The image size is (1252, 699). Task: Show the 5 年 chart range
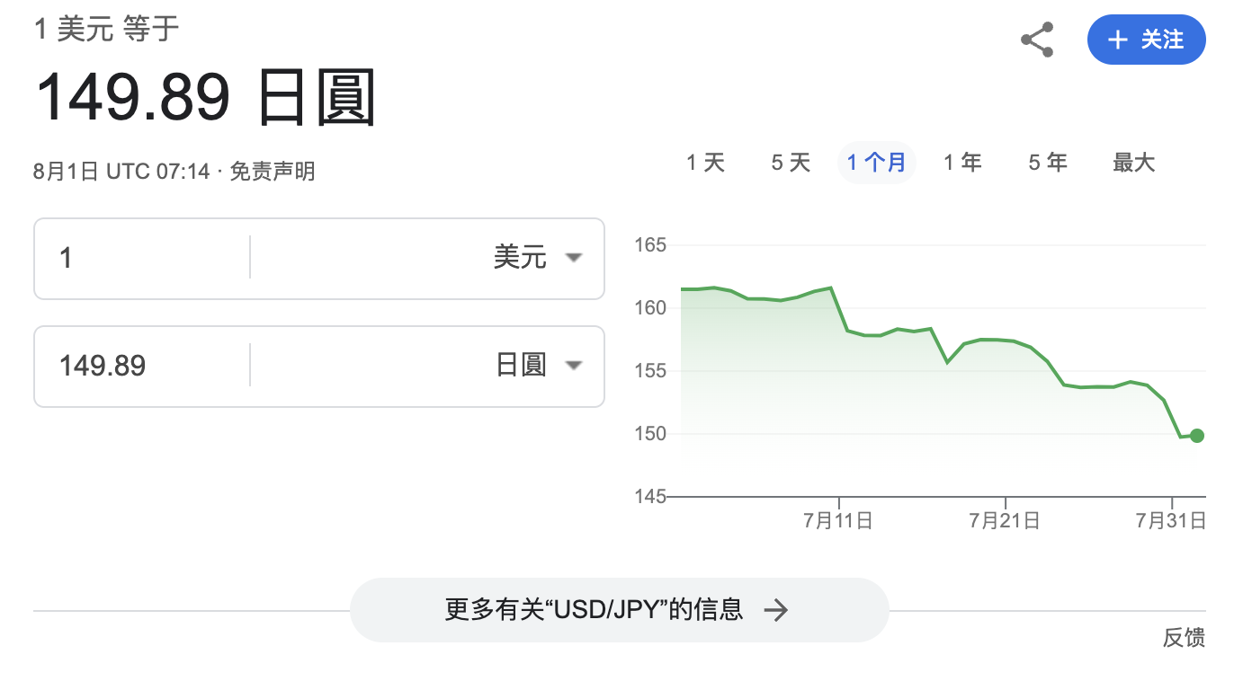tap(1048, 163)
